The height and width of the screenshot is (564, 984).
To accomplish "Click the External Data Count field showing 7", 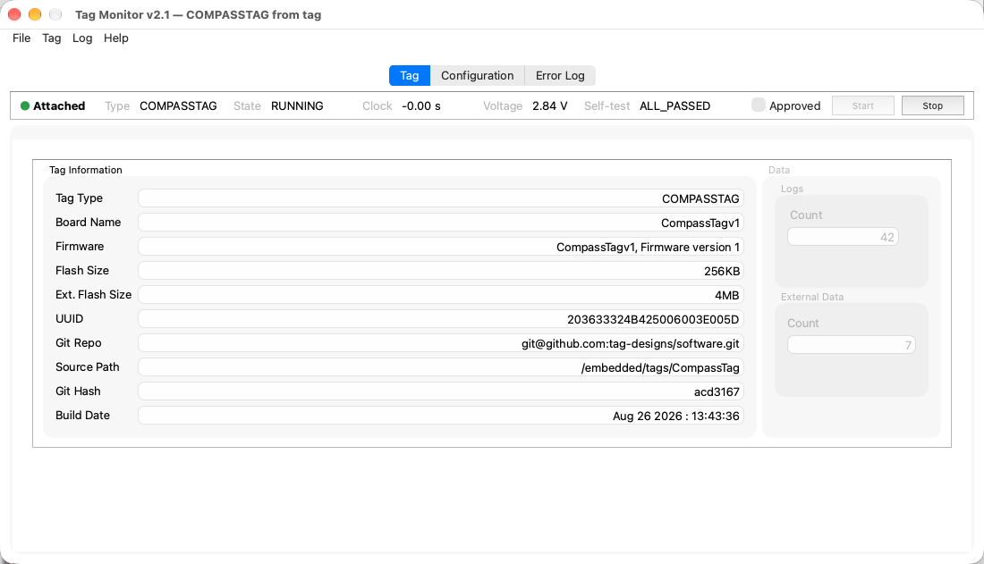I will coord(851,345).
